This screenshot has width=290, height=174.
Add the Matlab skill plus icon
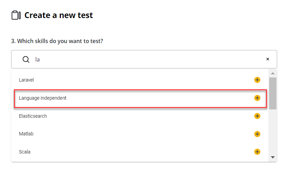[x=257, y=134]
